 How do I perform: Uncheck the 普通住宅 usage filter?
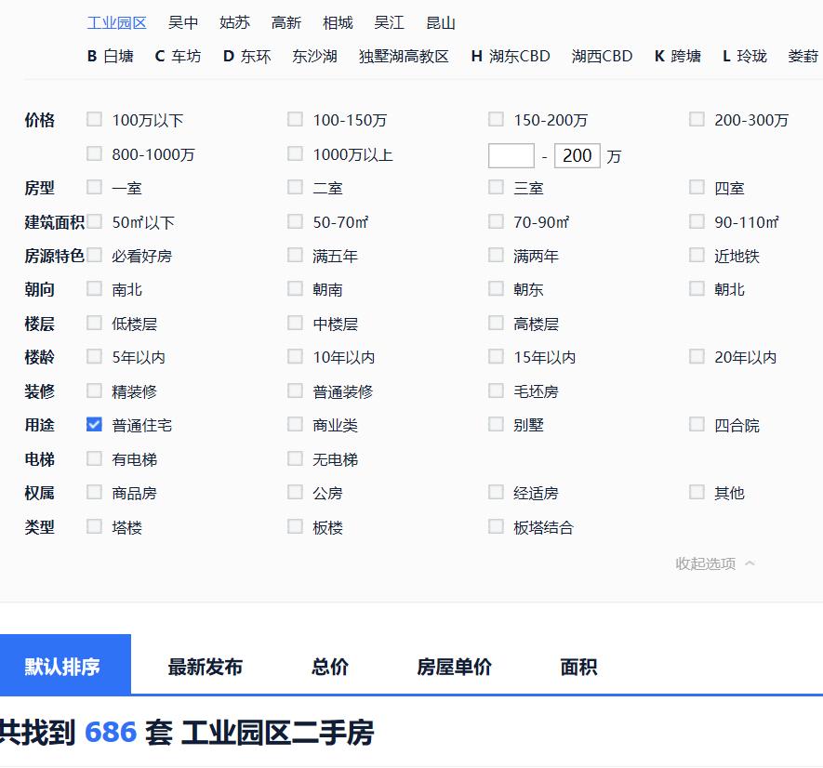click(x=94, y=424)
